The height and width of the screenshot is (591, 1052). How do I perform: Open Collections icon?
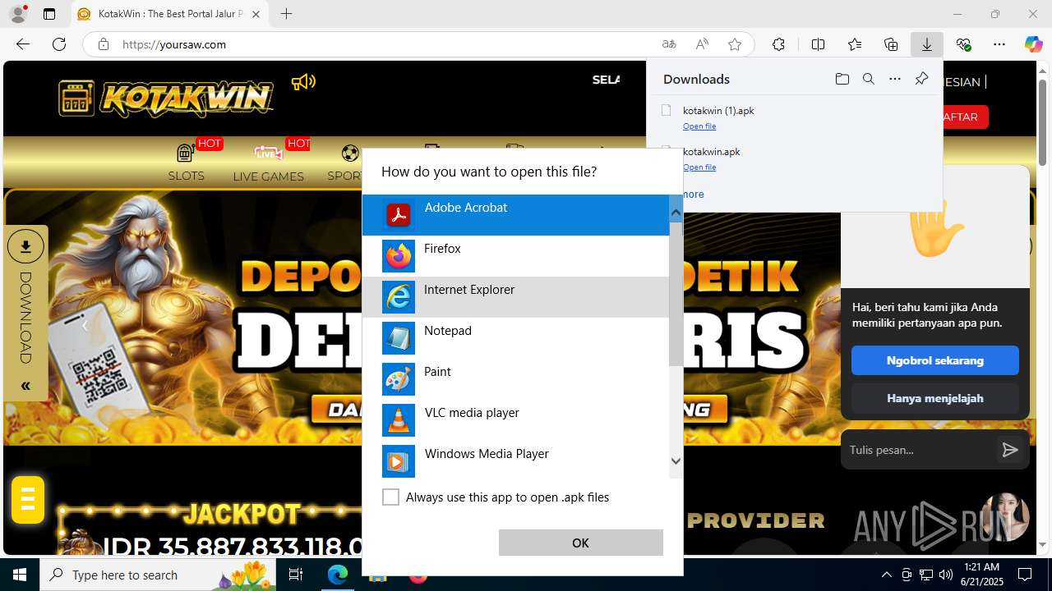click(891, 44)
